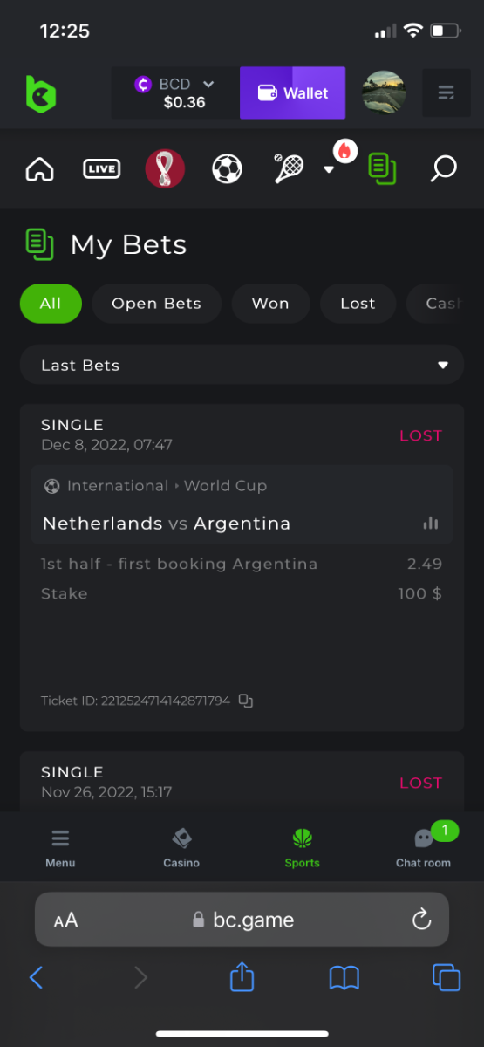
Task: Filter bets by Won
Action: pyautogui.click(x=270, y=304)
